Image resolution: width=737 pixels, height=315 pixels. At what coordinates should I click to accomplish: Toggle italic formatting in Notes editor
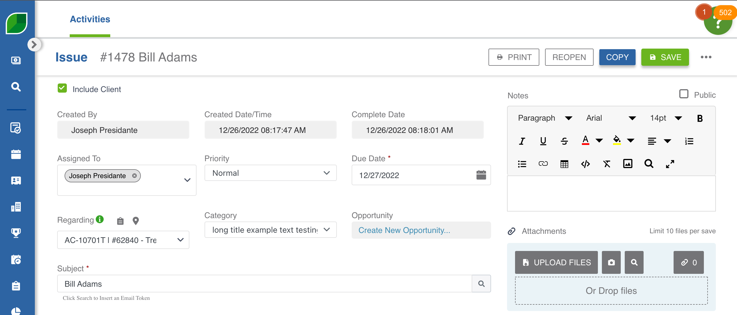click(522, 141)
